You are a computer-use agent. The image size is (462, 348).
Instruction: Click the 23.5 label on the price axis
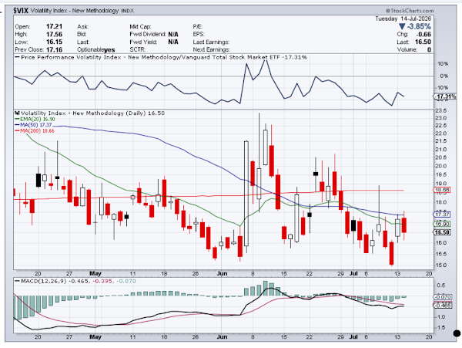[440, 110]
